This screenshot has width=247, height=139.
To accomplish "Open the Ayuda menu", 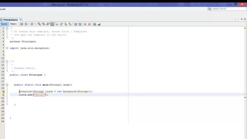I will [3, 9].
